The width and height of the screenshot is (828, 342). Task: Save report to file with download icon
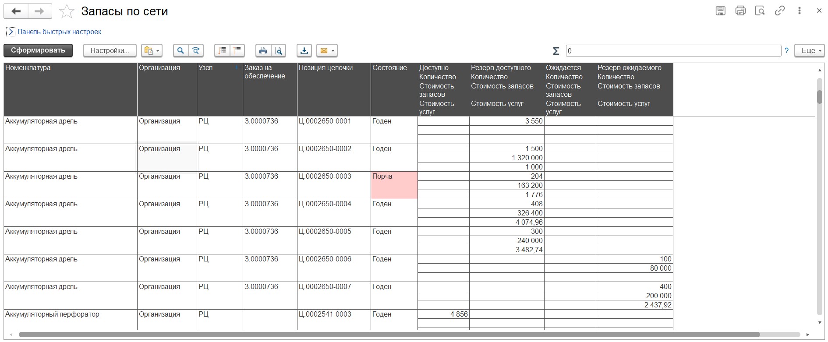click(304, 51)
